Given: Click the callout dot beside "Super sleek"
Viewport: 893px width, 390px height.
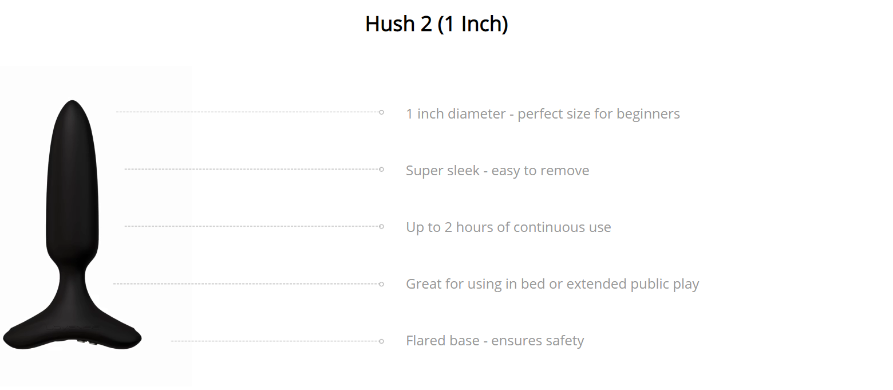Looking at the screenshot, I should coord(381,169).
